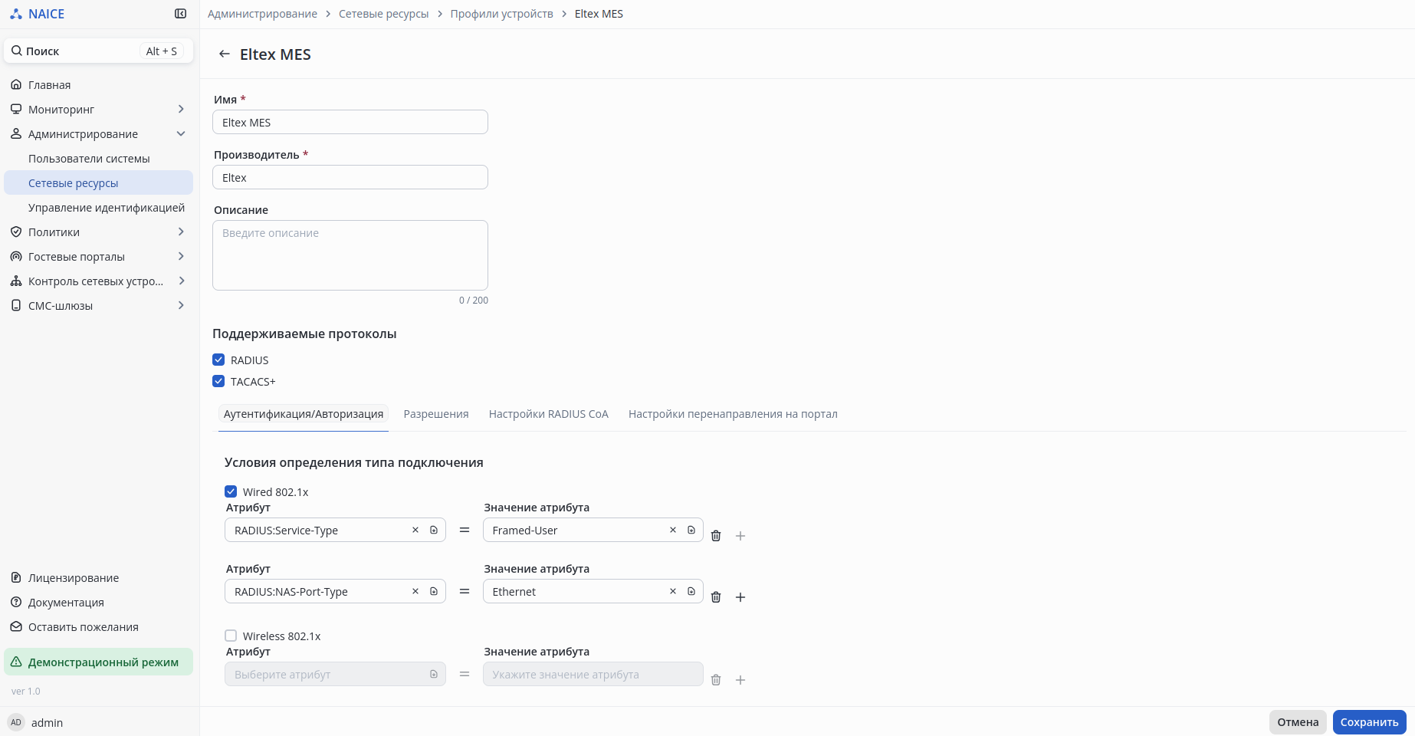
Task: Uncheck the RADIUS protocol checkbox
Action: click(219, 360)
